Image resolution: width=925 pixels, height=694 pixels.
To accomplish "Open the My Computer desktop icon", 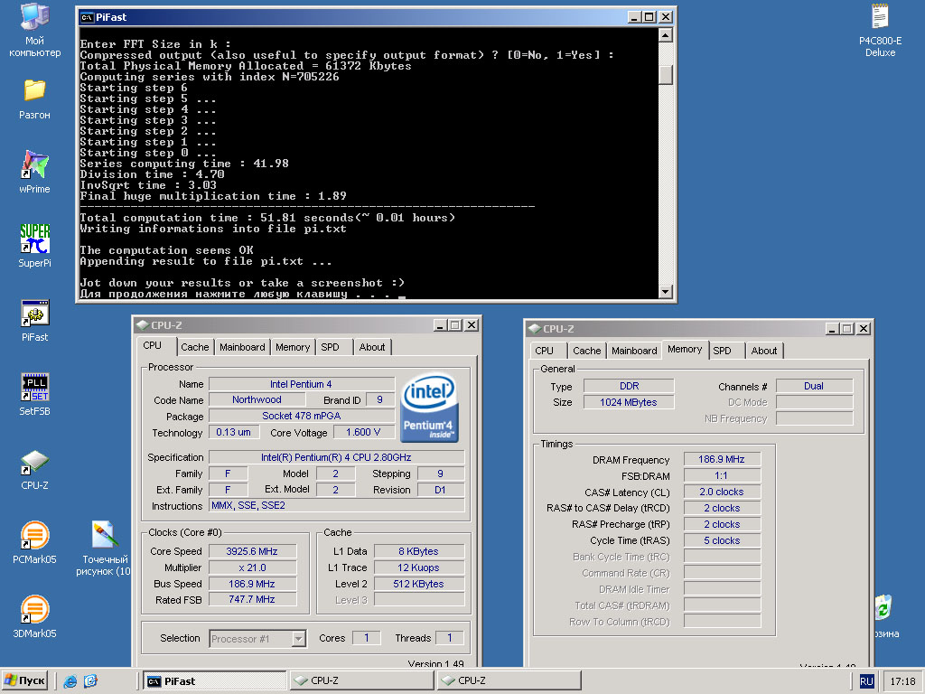I will (34, 18).
